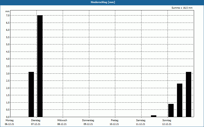Screen dimensions: 204x127
Task: Click the 'mm' unit label above the y-axis
Action: [x=7, y=11]
